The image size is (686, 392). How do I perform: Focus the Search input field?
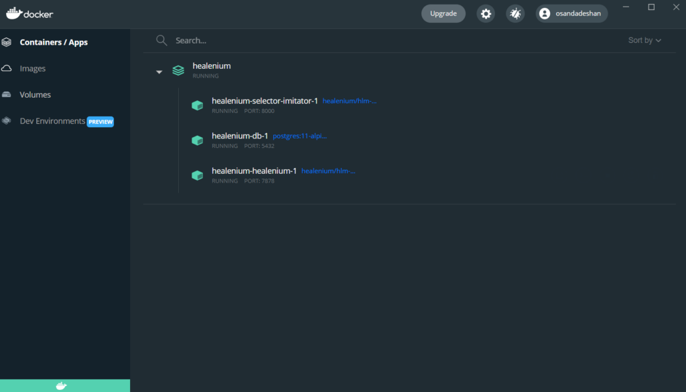pos(335,40)
